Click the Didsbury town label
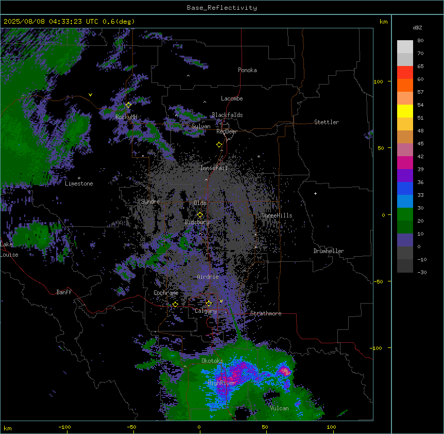The image size is (444, 434). (197, 222)
